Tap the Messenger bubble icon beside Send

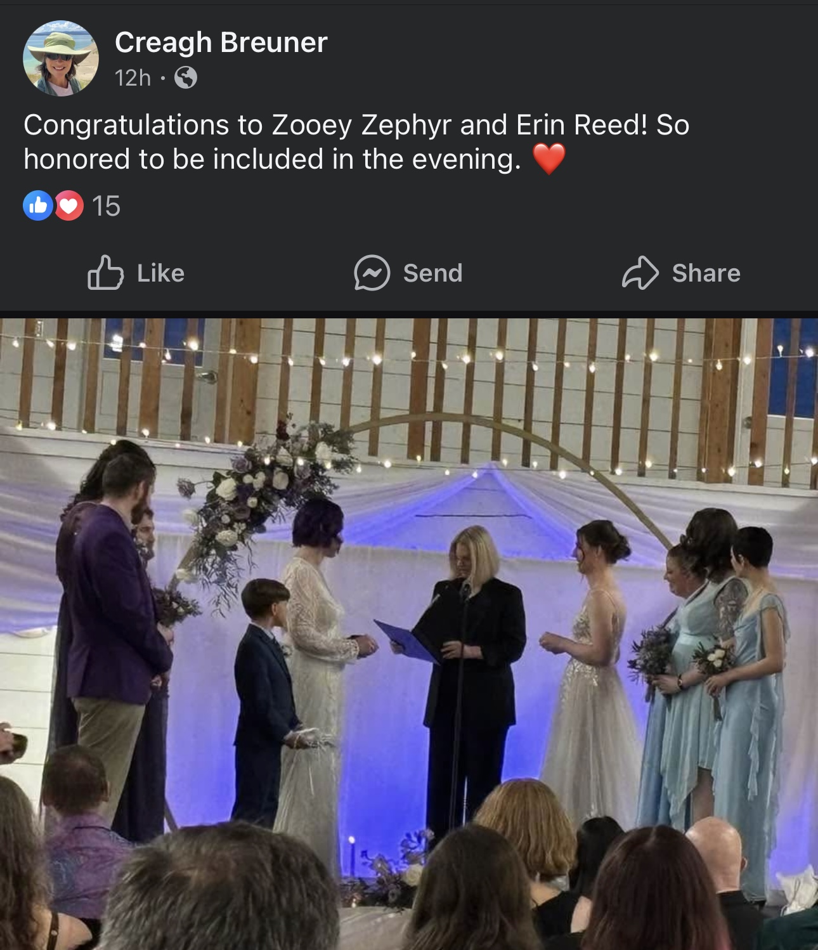pyautogui.click(x=372, y=273)
